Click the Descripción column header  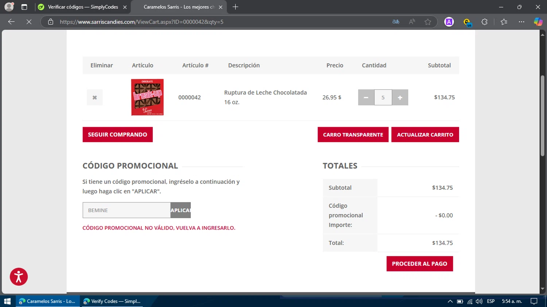coord(244,65)
